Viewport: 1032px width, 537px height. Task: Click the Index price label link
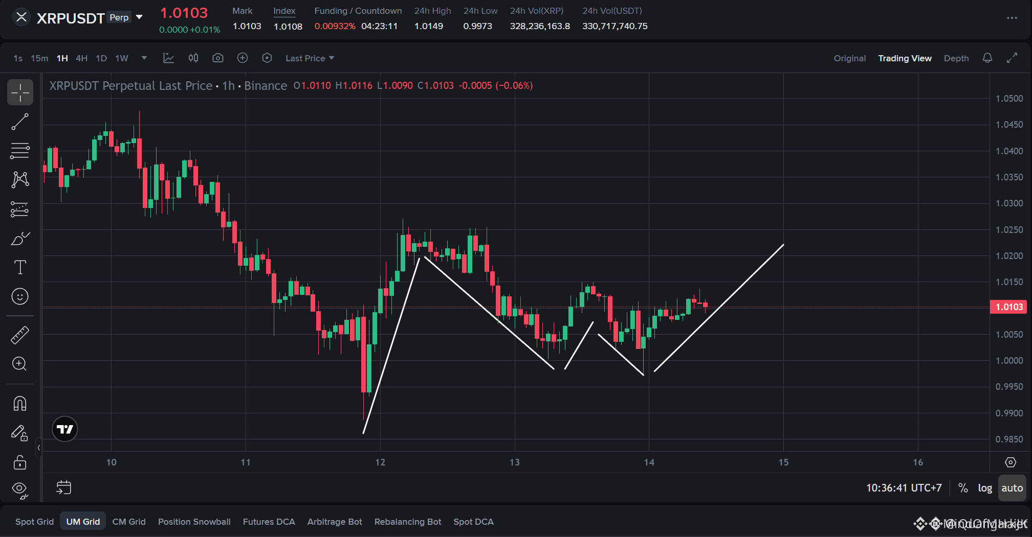(x=284, y=11)
